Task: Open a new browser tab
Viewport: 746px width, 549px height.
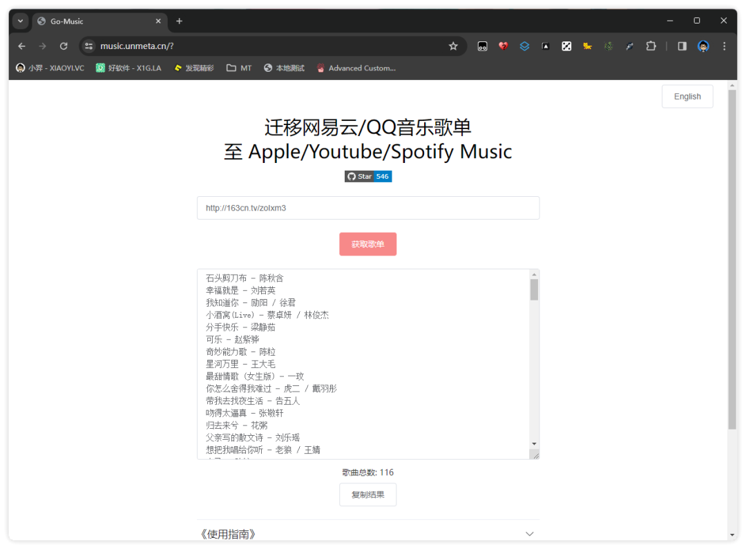Action: pos(180,21)
